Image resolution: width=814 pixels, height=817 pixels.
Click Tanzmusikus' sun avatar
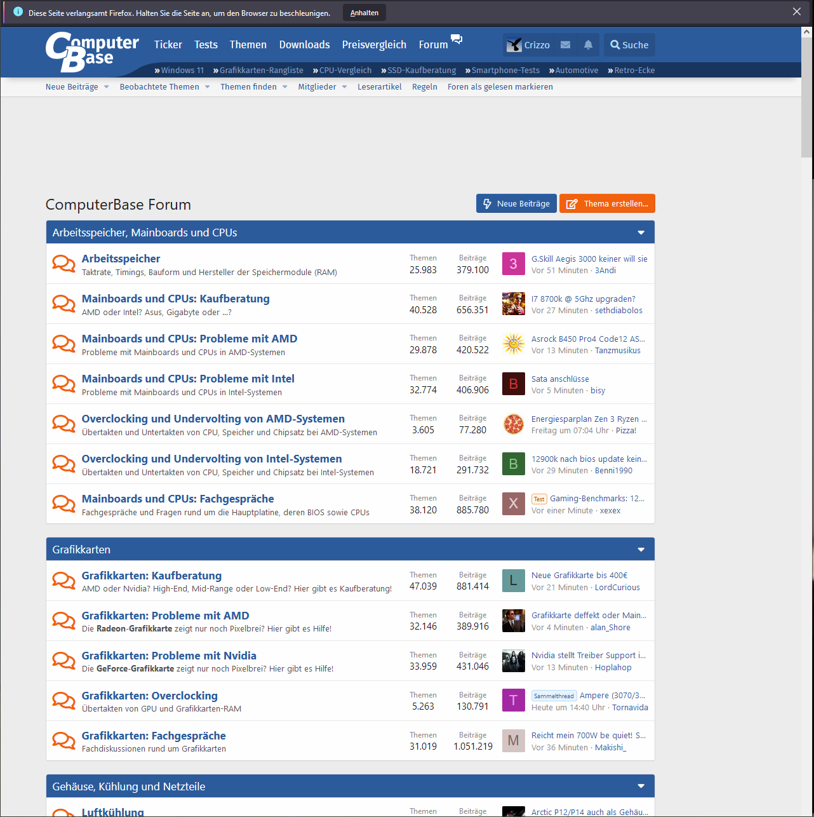click(x=514, y=344)
